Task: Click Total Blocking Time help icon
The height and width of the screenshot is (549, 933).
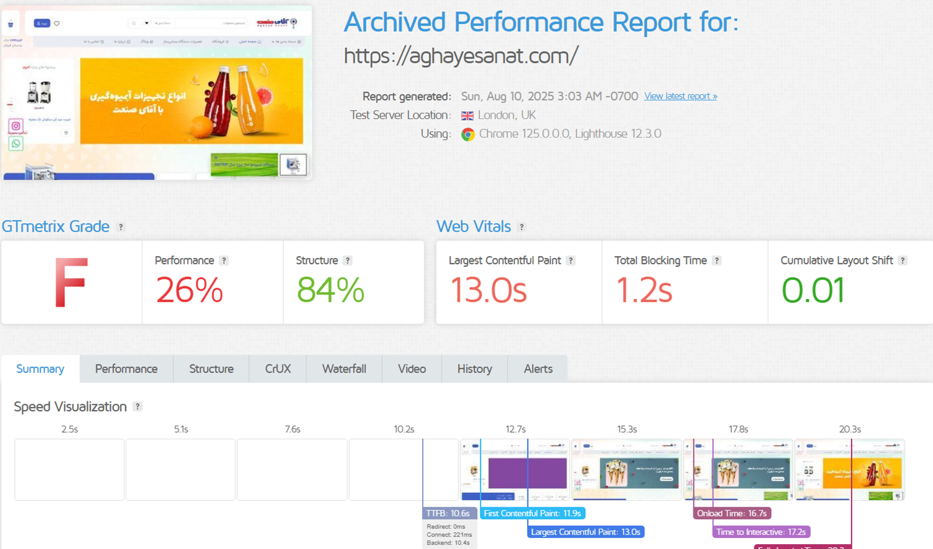Action: coord(716,261)
